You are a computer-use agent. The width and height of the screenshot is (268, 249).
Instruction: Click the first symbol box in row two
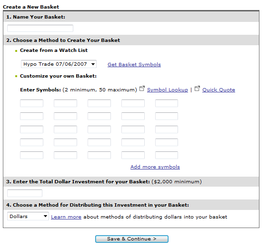click(x=31, y=116)
